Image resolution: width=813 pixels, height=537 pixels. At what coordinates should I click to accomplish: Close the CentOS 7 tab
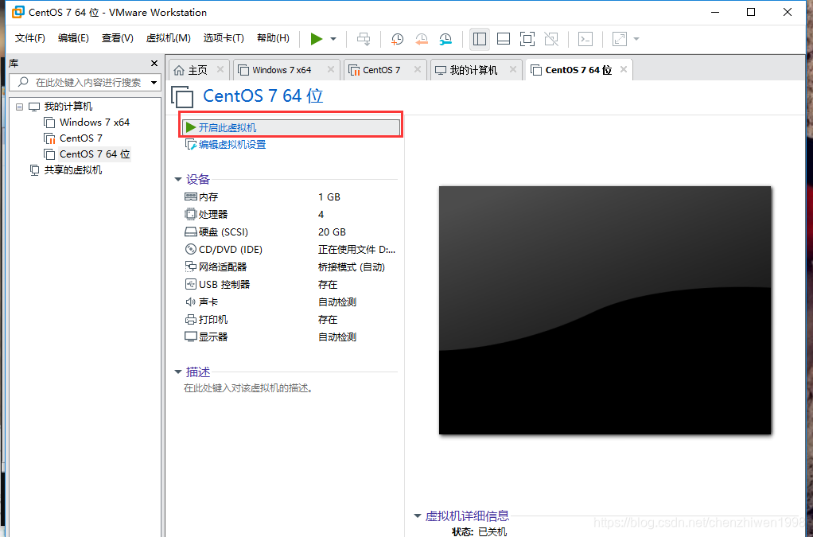point(418,69)
